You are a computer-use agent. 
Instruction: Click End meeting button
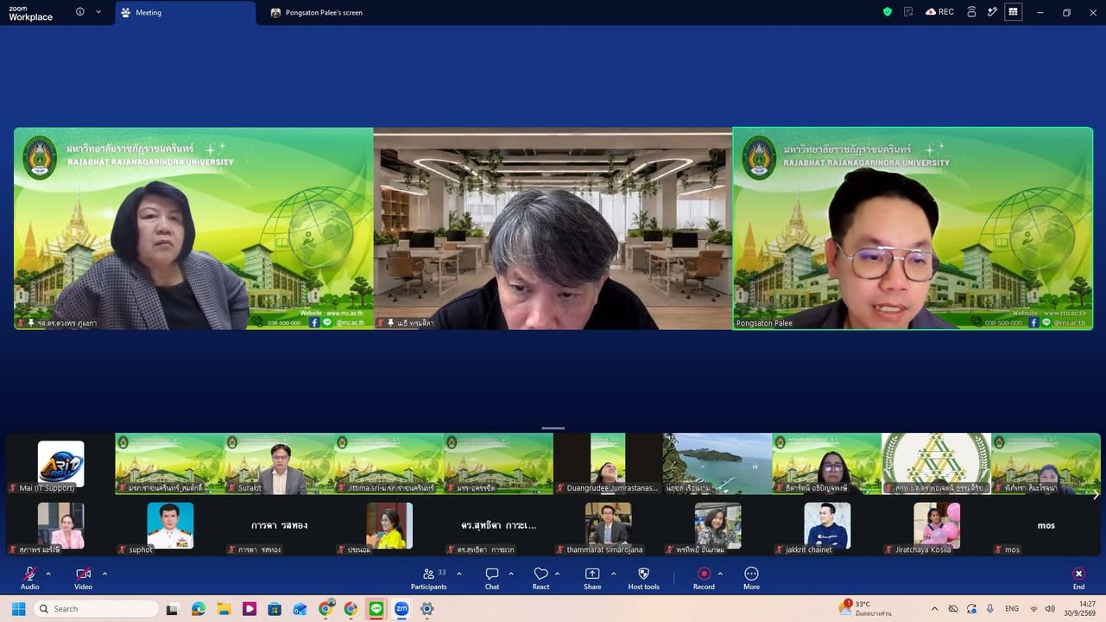(x=1078, y=577)
